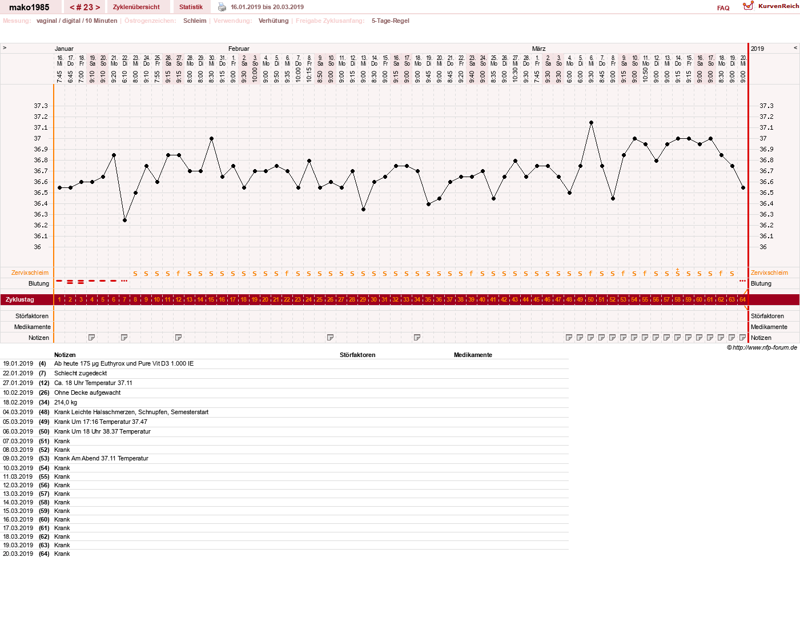Click the Störfaktoren column header in notes table
Screen dimensions: 800x617
(357, 355)
